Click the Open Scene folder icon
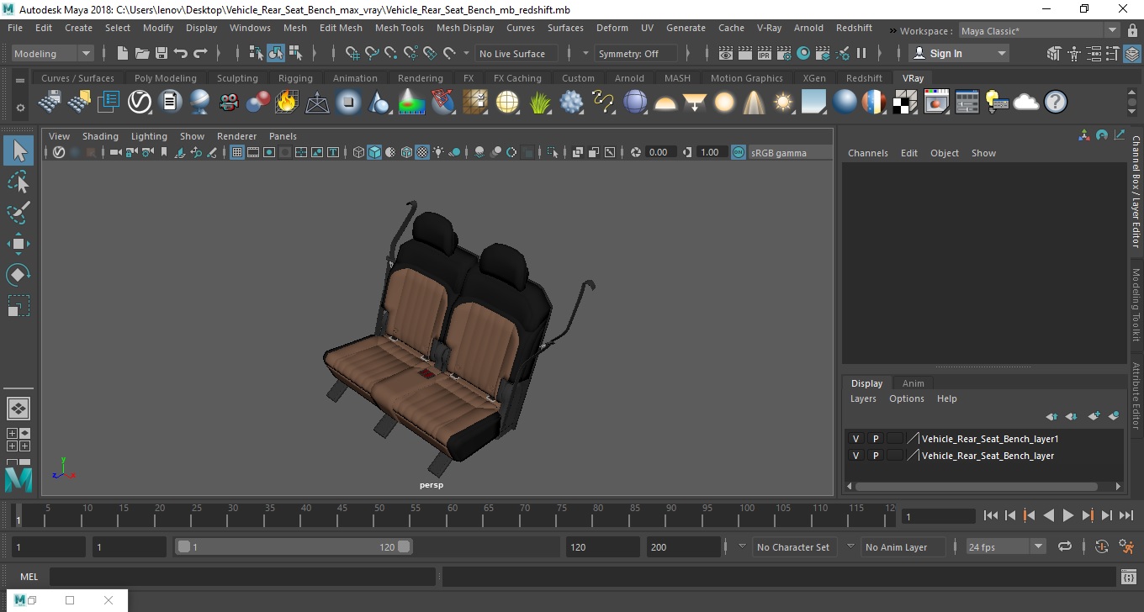Viewport: 1144px width, 612px height. point(141,53)
